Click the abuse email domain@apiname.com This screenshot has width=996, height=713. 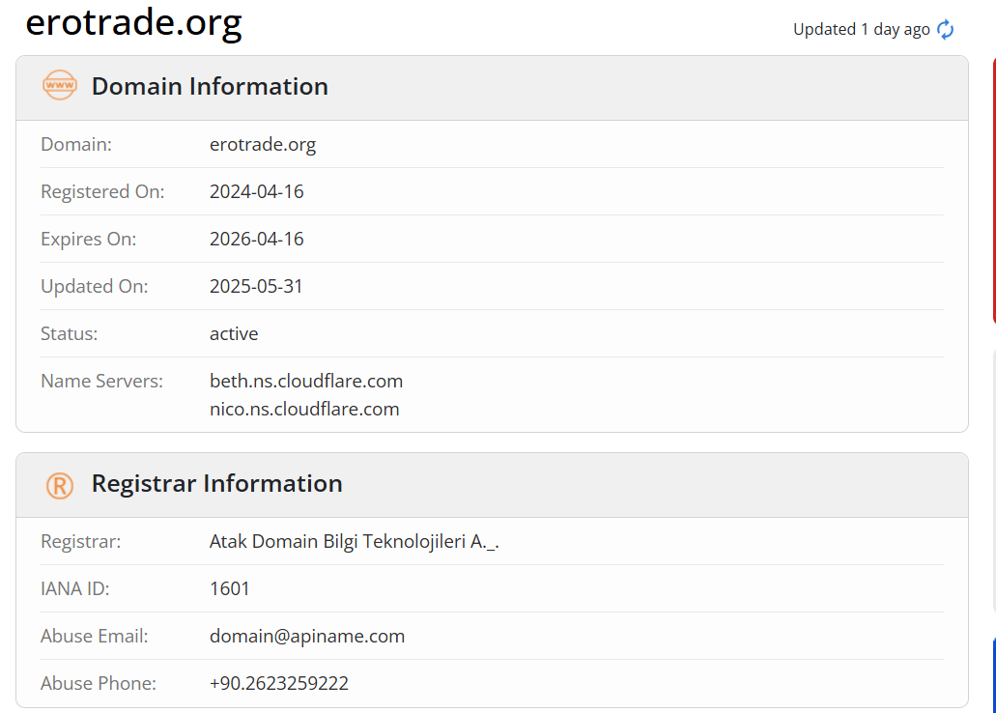point(307,636)
